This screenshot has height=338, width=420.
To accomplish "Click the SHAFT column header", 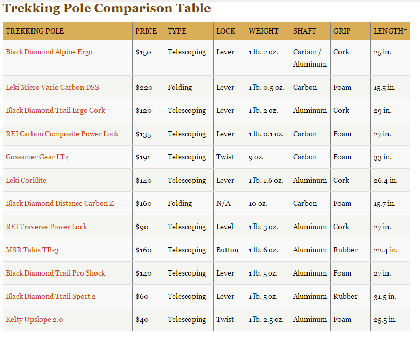I will point(304,31).
